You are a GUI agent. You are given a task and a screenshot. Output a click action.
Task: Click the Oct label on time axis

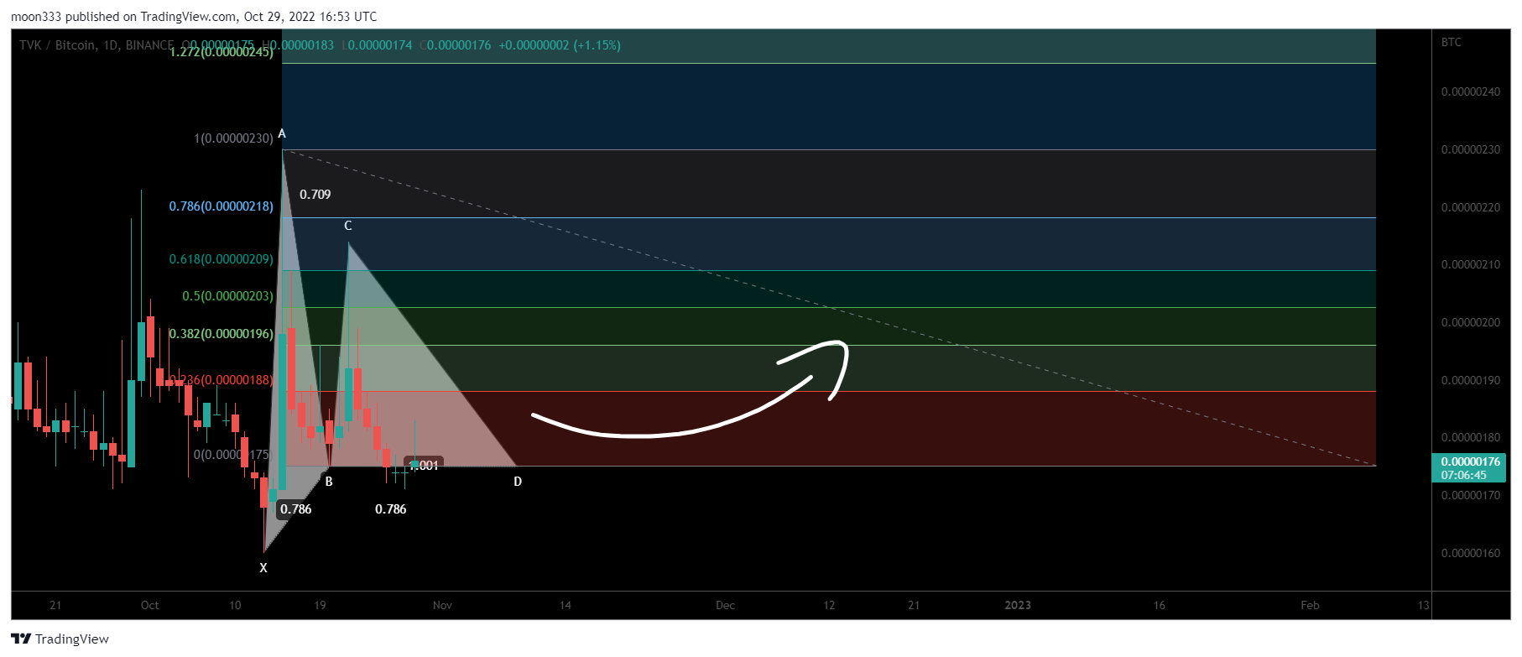coord(149,605)
